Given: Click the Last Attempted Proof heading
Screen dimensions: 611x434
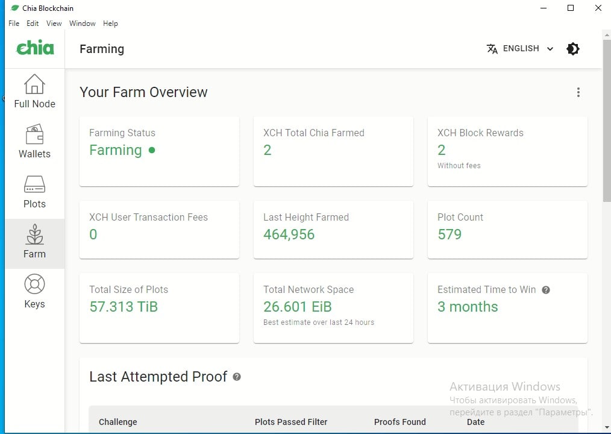Looking at the screenshot, I should [x=158, y=377].
